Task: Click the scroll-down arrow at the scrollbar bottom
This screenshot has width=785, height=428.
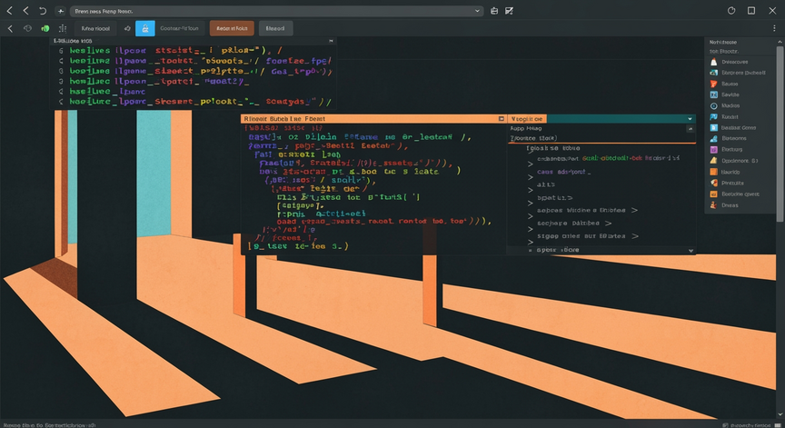Action: point(780,414)
